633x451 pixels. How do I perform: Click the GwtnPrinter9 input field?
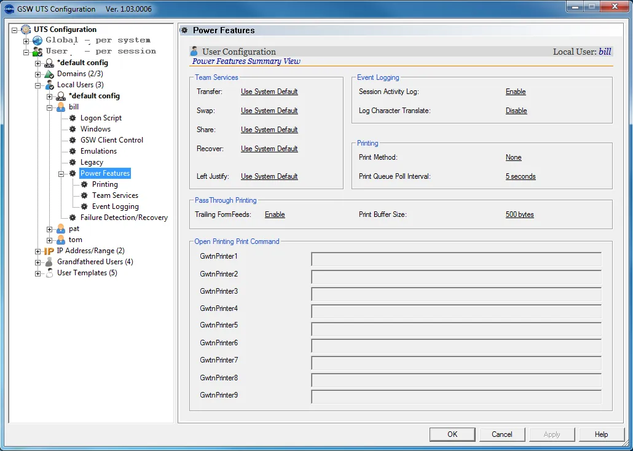(x=456, y=396)
